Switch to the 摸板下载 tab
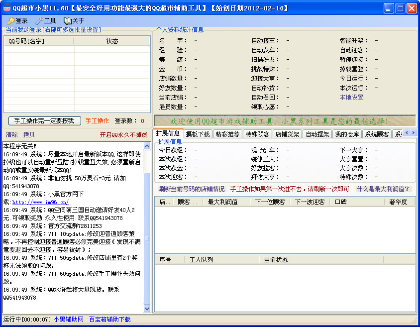The image size is (420, 327). pyautogui.click(x=198, y=134)
